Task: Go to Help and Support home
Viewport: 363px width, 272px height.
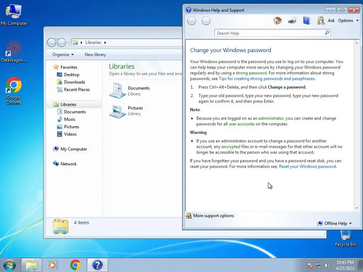Action: click(x=277, y=21)
